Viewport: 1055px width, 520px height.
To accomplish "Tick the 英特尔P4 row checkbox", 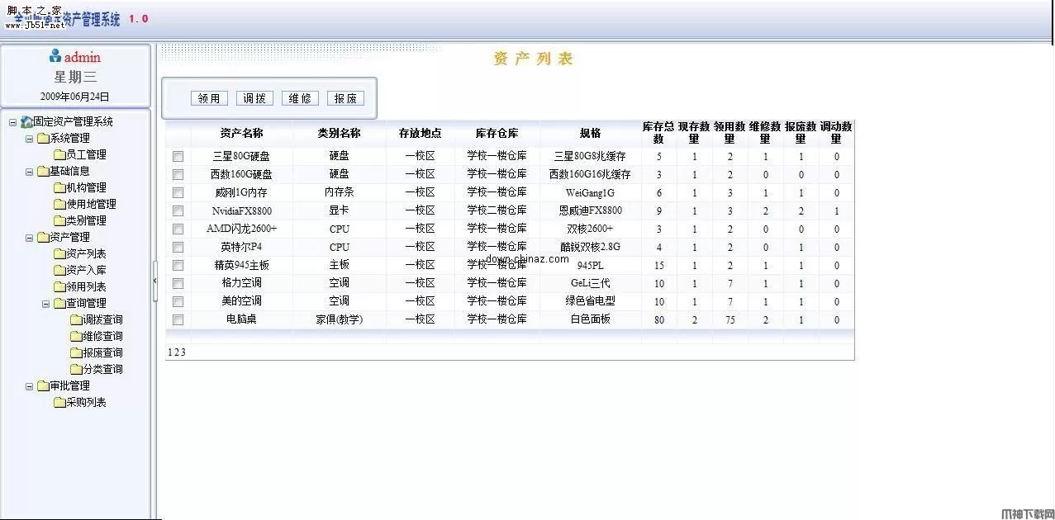I will click(x=178, y=247).
